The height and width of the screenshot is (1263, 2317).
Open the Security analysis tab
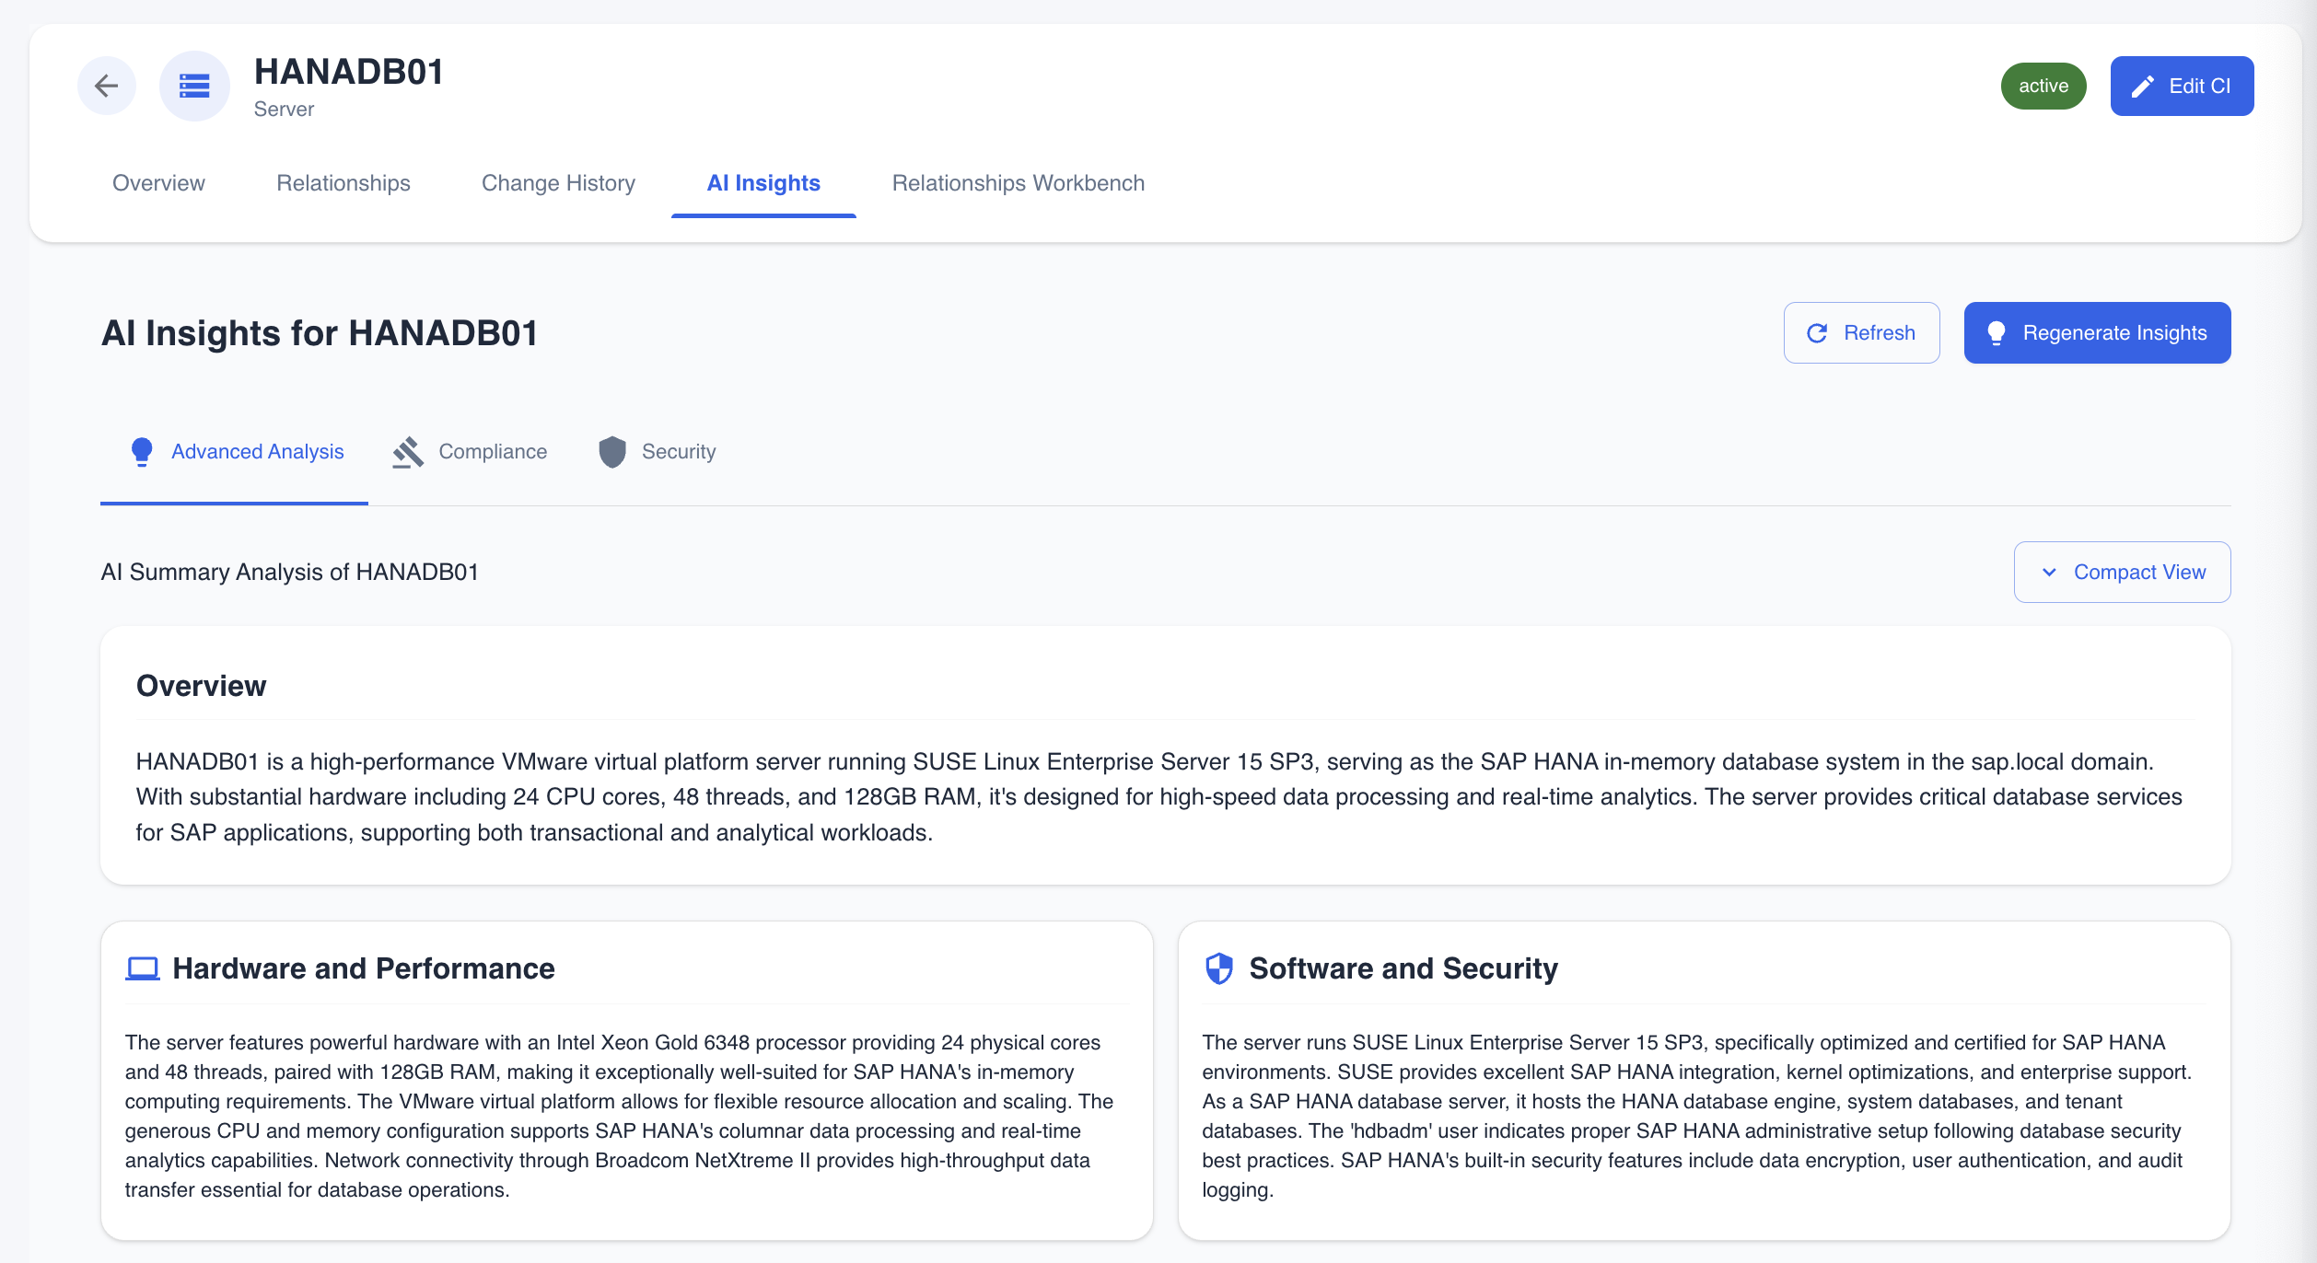[680, 451]
